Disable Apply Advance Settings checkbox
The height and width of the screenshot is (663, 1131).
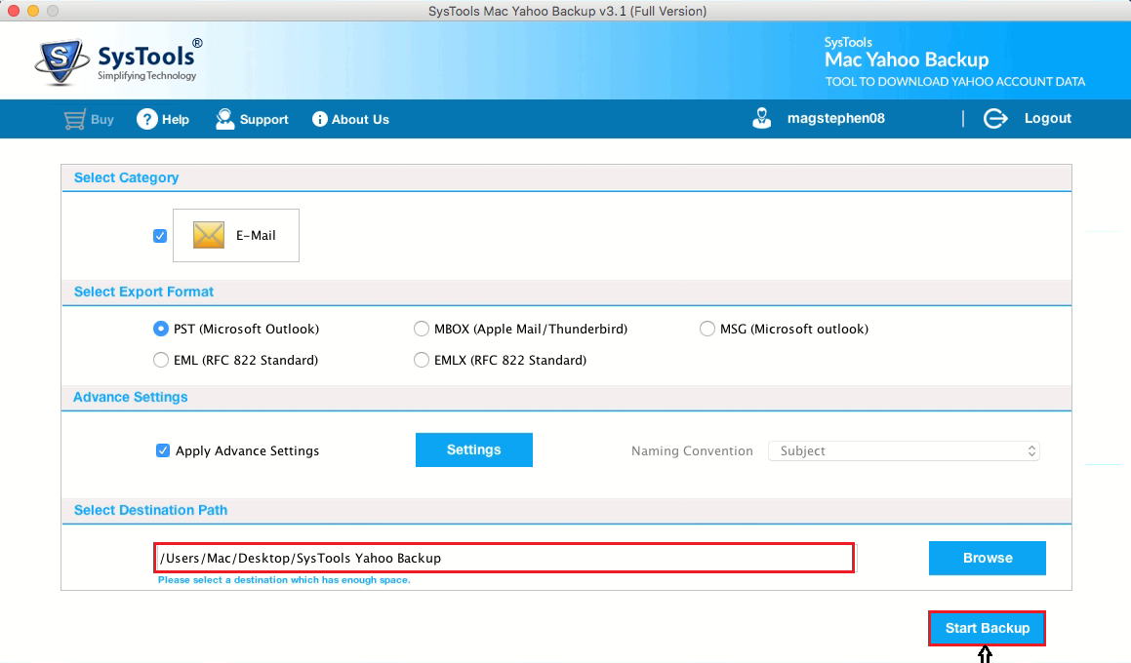point(163,450)
